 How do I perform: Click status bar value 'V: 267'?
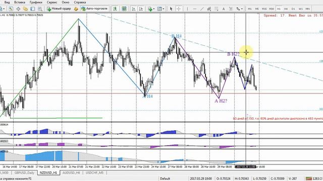(293, 178)
